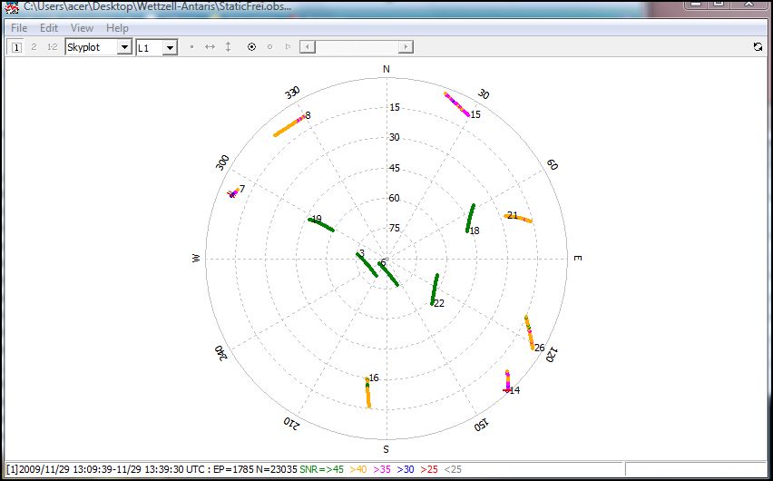The width and height of the screenshot is (773, 481).
Task: Open the View menu
Action: tap(82, 28)
